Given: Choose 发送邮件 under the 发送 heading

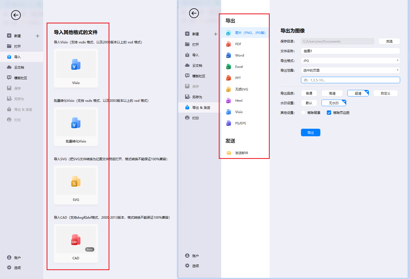Looking at the screenshot, I should [245, 153].
